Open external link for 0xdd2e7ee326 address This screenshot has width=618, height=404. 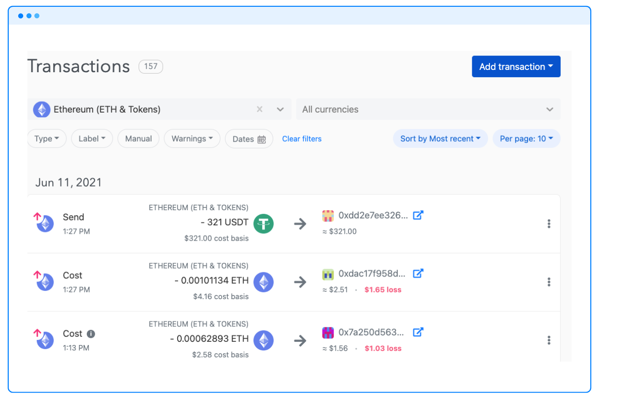pos(418,215)
